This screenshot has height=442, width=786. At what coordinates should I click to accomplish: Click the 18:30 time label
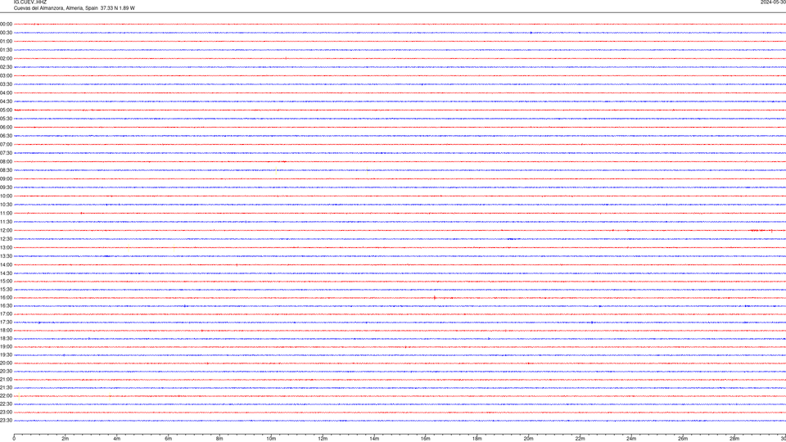[6, 339]
